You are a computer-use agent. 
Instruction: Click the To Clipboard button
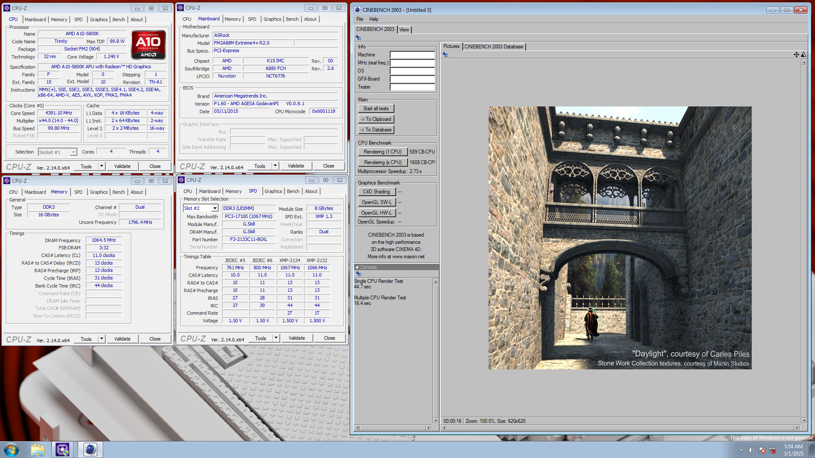tap(376, 119)
